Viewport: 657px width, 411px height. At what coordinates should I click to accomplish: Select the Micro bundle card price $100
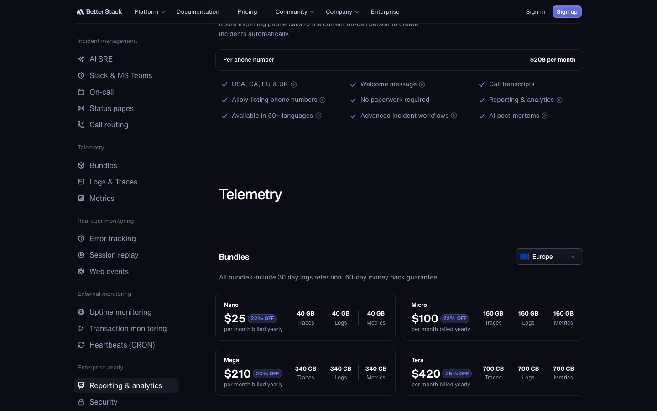pos(425,318)
